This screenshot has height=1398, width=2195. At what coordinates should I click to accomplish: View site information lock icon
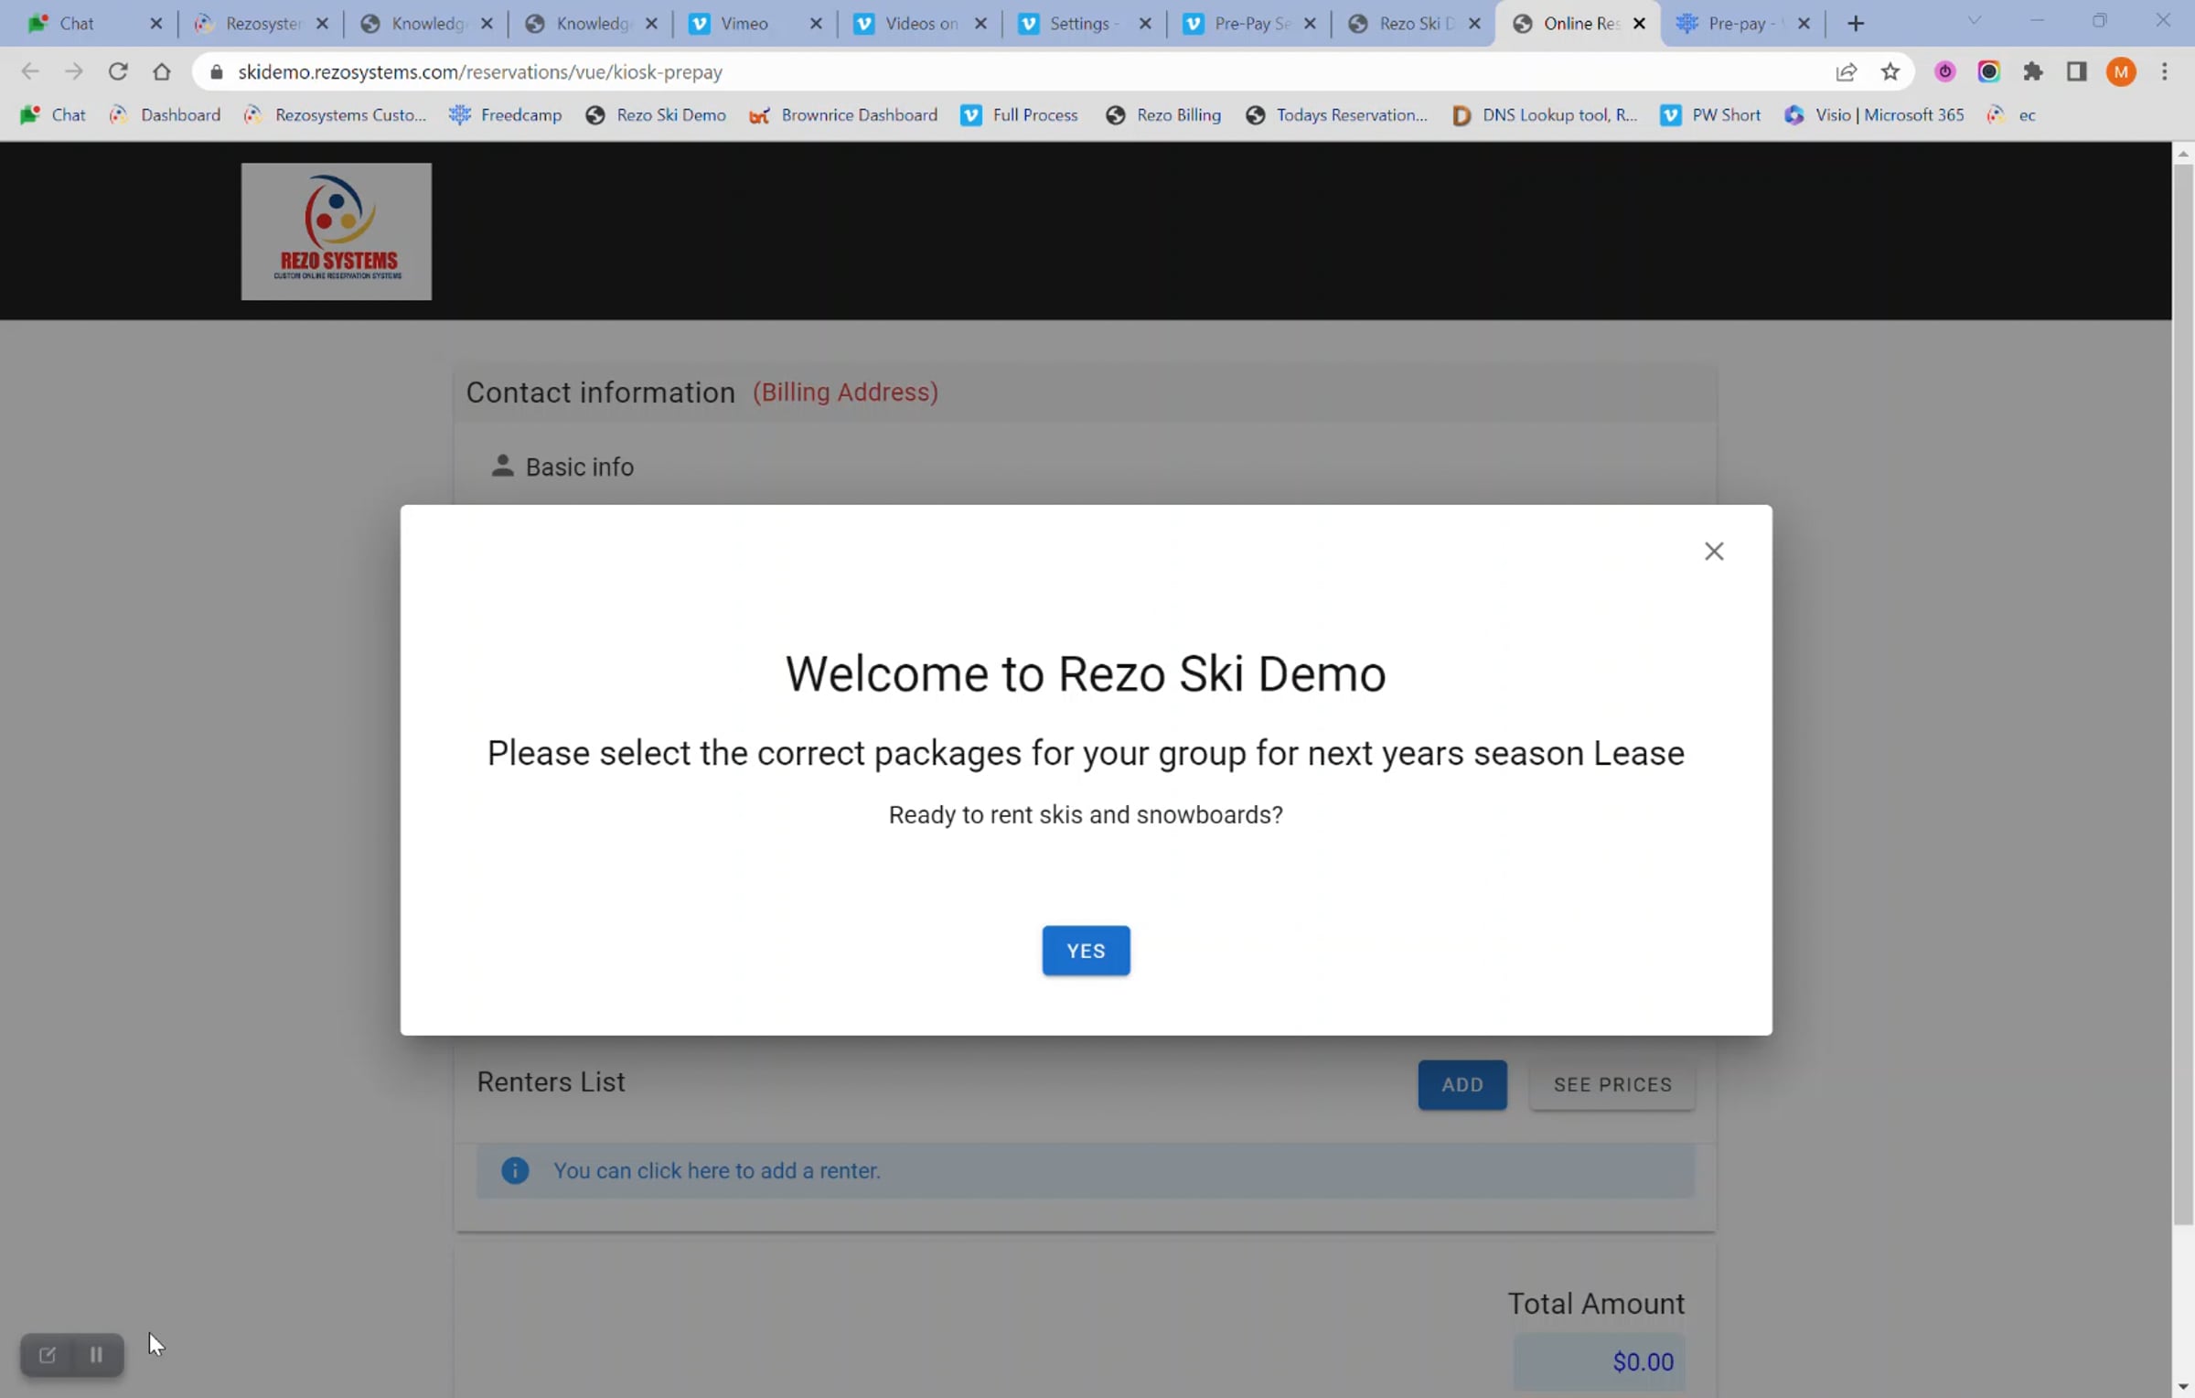pyautogui.click(x=217, y=71)
